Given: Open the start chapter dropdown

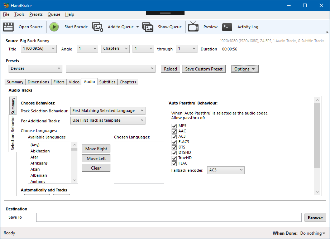Looking at the screenshot, I should pos(143,49).
